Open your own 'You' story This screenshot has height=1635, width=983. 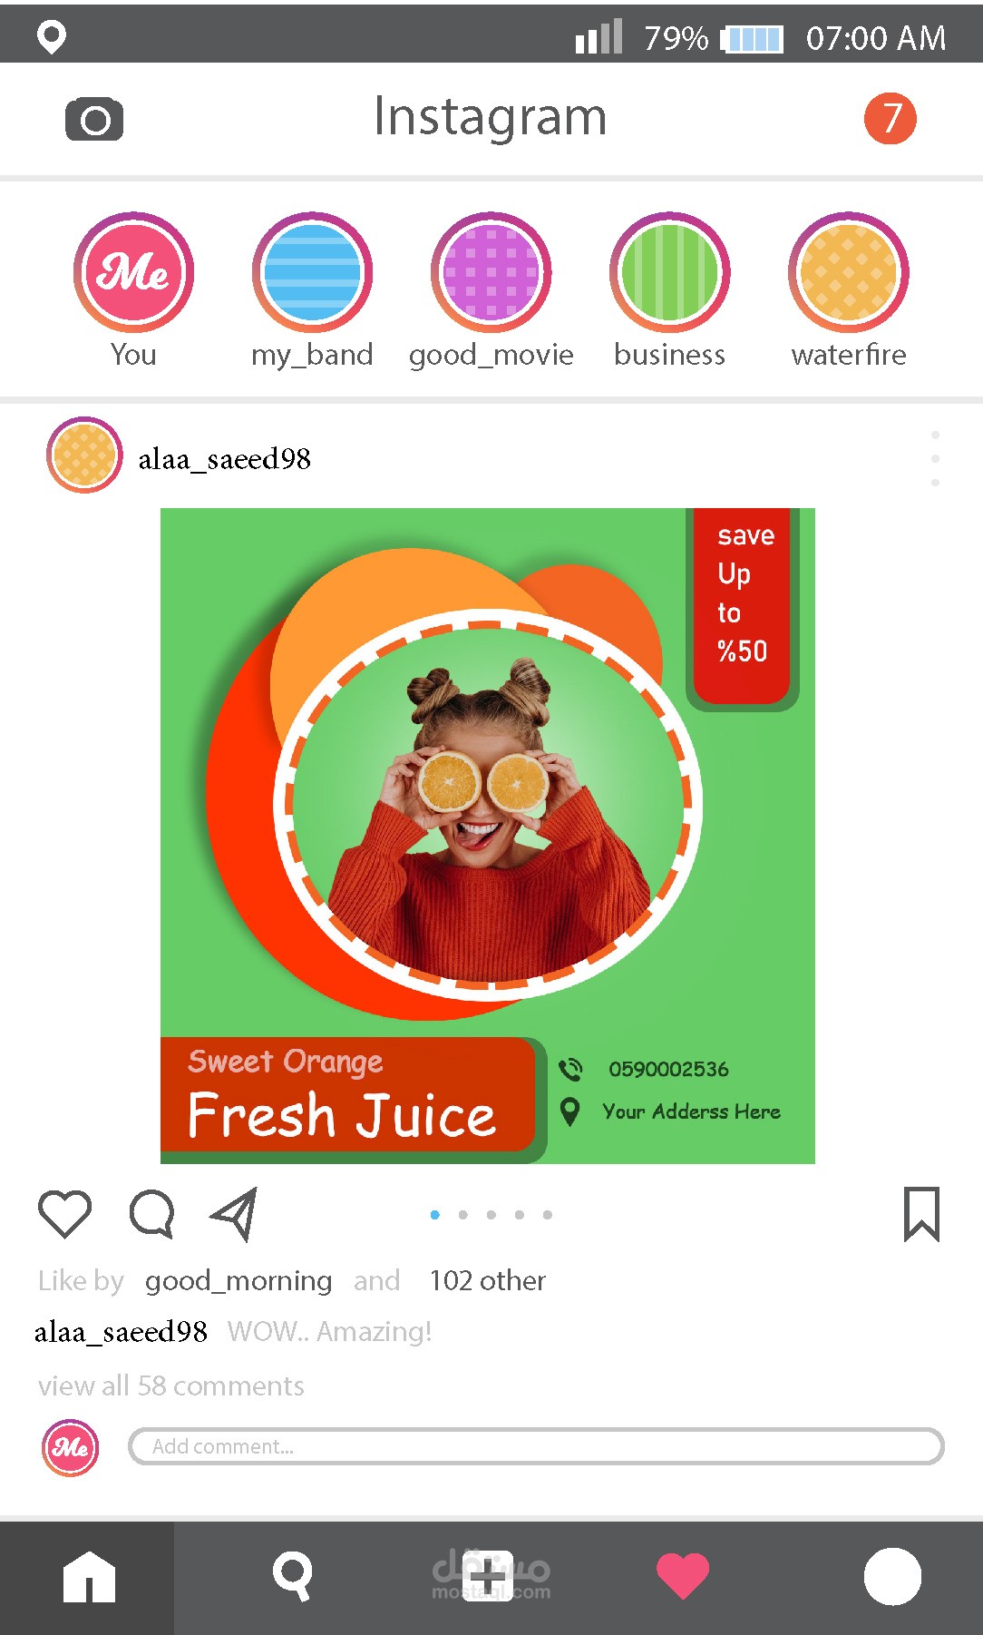coord(133,272)
